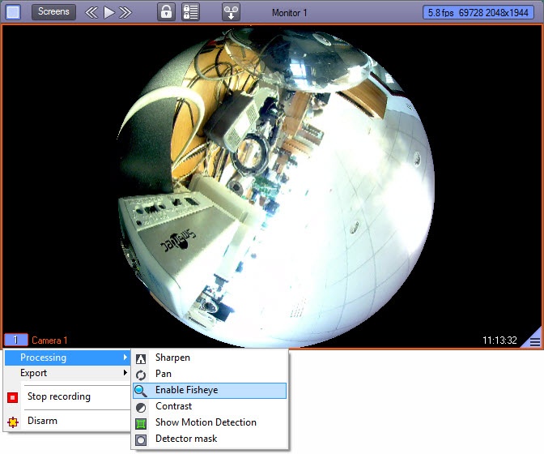Select the Sharpen processing option

pyautogui.click(x=172, y=358)
